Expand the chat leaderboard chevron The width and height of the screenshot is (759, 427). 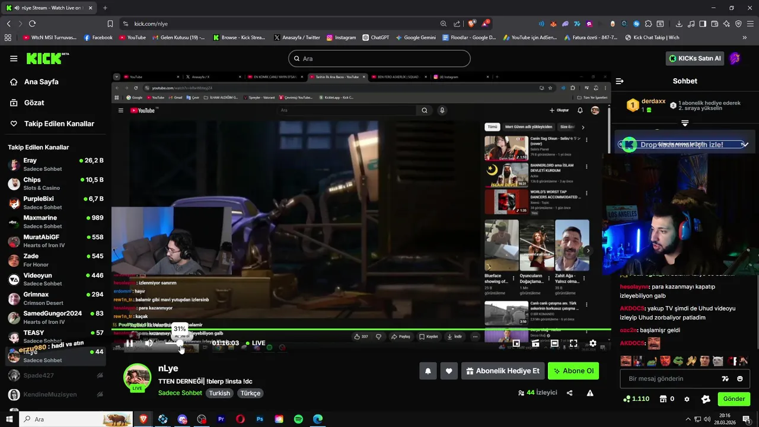coord(685,123)
